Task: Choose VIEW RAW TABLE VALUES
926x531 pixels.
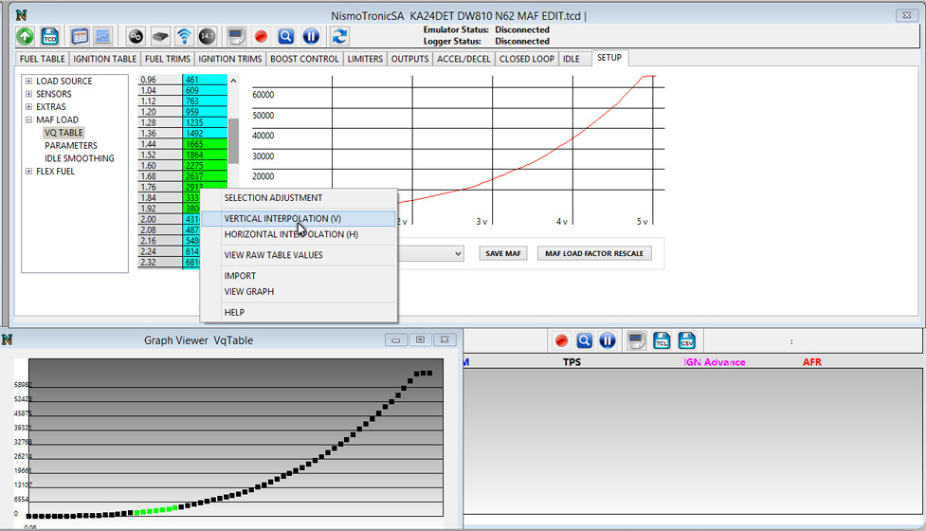Action: coord(299,255)
